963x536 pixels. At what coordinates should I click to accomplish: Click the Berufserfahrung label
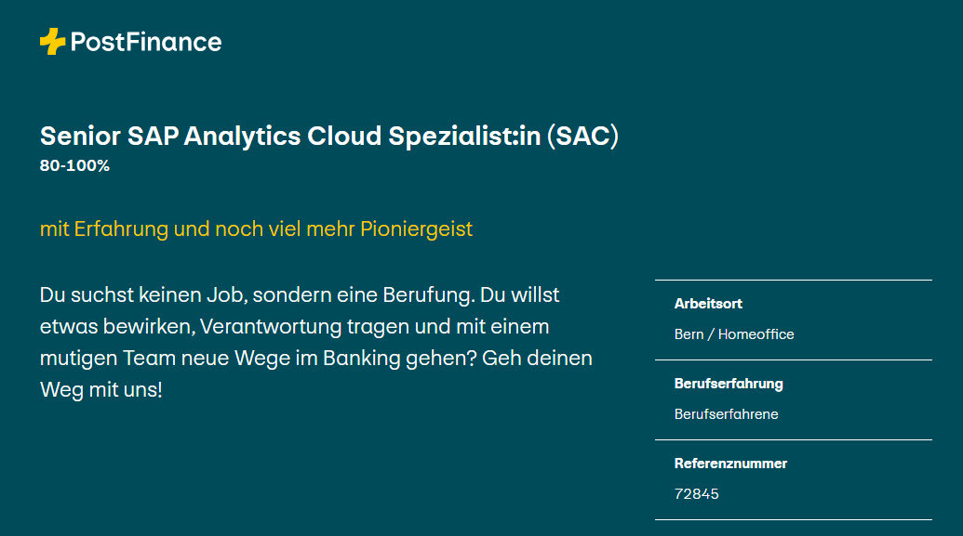coord(729,384)
